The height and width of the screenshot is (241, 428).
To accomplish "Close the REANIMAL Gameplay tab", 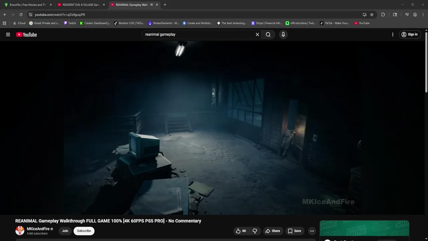I will click(157, 5).
